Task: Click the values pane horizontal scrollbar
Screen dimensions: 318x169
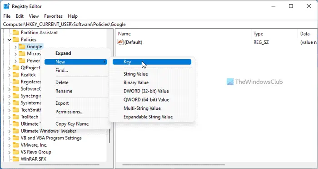Action: [174, 165]
